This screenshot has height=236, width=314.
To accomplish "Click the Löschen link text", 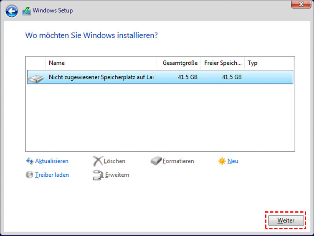I will 114,161.
